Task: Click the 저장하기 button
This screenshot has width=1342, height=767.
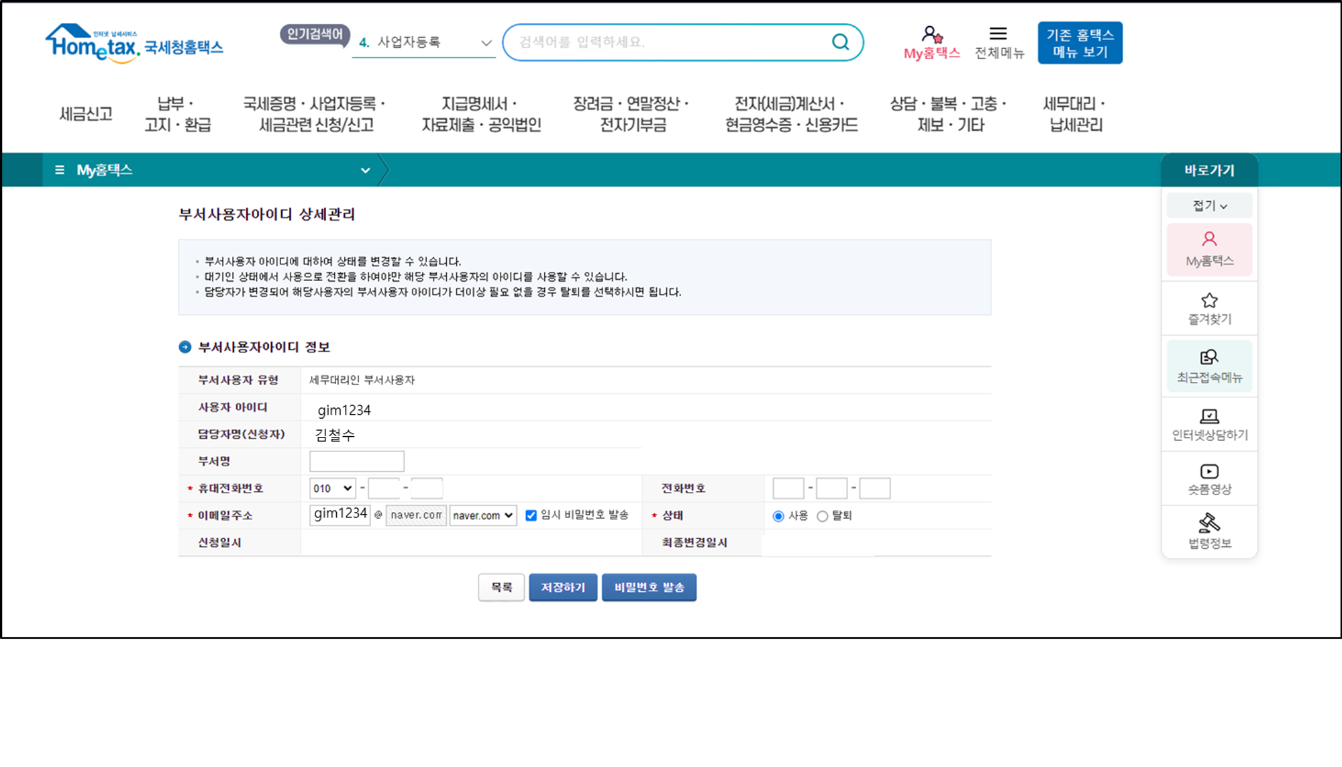Action: point(562,587)
